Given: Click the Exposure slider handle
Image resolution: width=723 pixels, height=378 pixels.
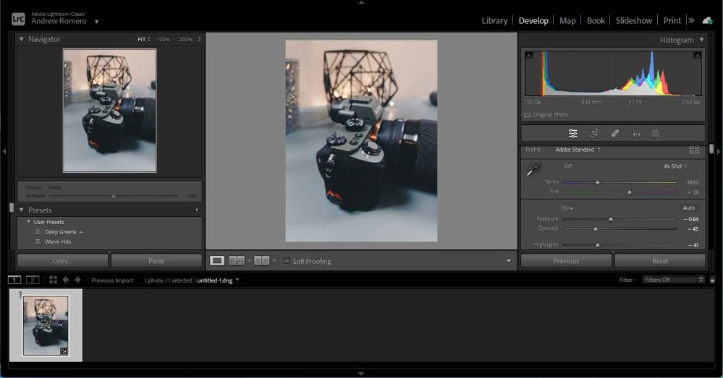Looking at the screenshot, I should (611, 219).
